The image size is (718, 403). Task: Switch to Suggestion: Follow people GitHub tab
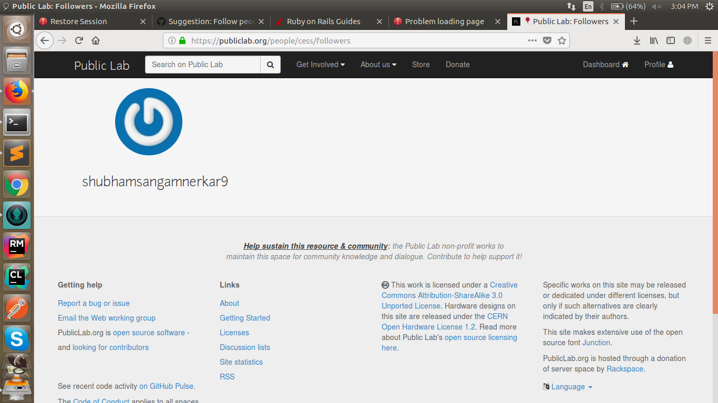click(211, 22)
